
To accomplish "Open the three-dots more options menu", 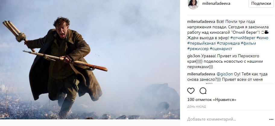I will pyautogui.click(x=271, y=119).
